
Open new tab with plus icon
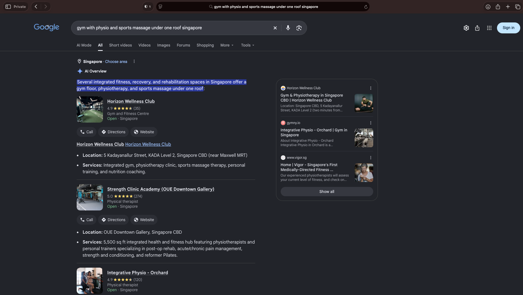coord(507,7)
